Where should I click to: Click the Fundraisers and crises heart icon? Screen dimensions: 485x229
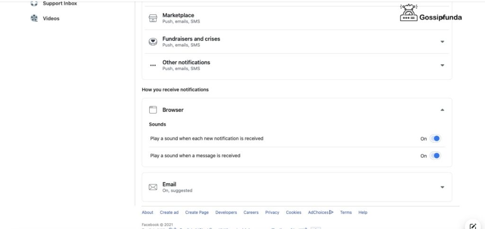click(153, 42)
